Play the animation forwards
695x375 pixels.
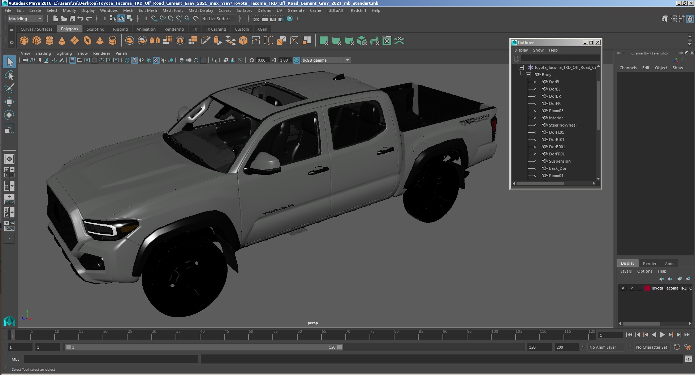coord(662,335)
